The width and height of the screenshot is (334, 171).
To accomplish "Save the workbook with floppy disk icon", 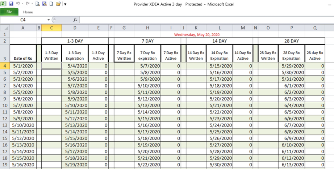I will (11, 4).
